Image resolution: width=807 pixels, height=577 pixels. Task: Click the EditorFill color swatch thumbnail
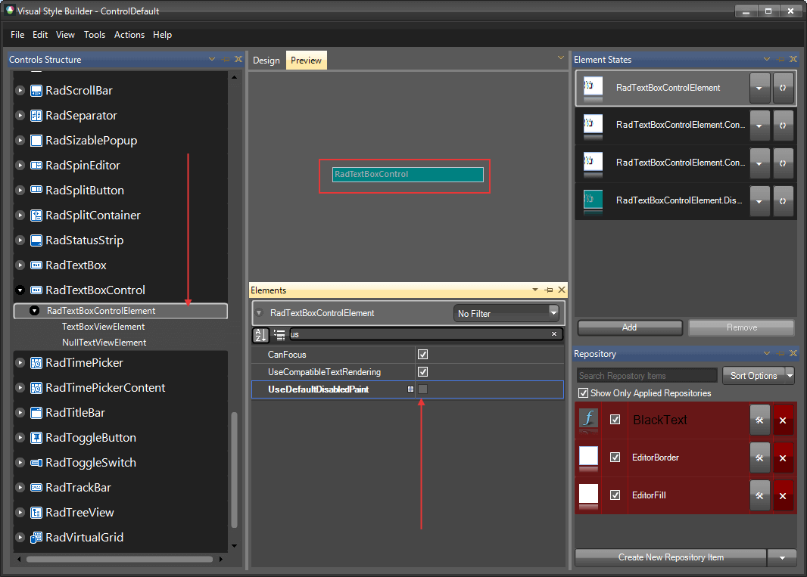pos(588,495)
